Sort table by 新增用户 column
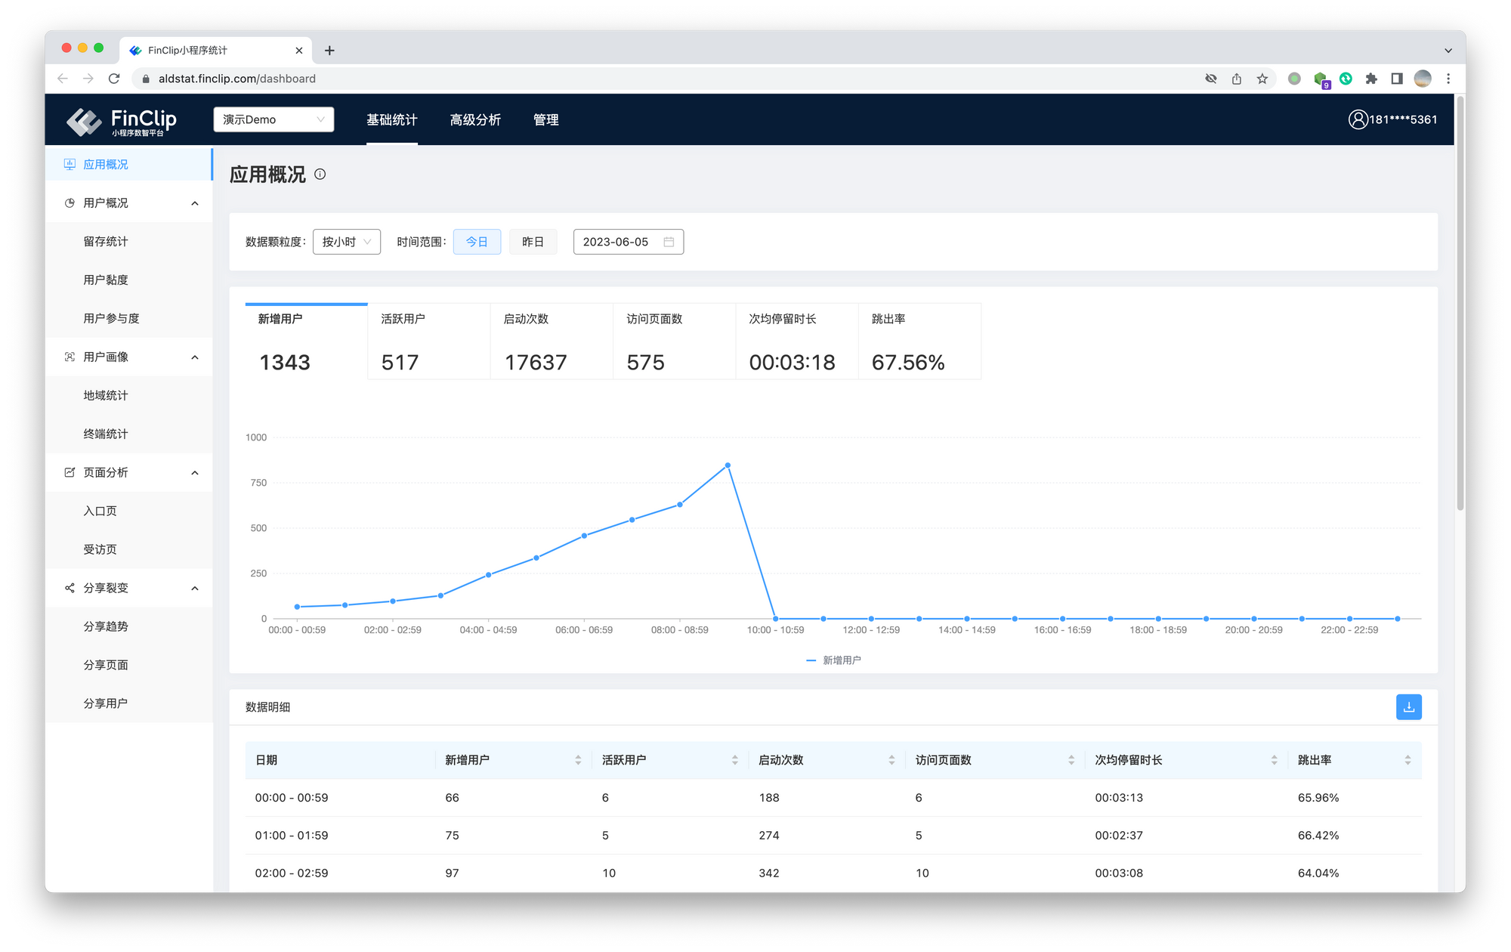The width and height of the screenshot is (1511, 952). pos(578,760)
